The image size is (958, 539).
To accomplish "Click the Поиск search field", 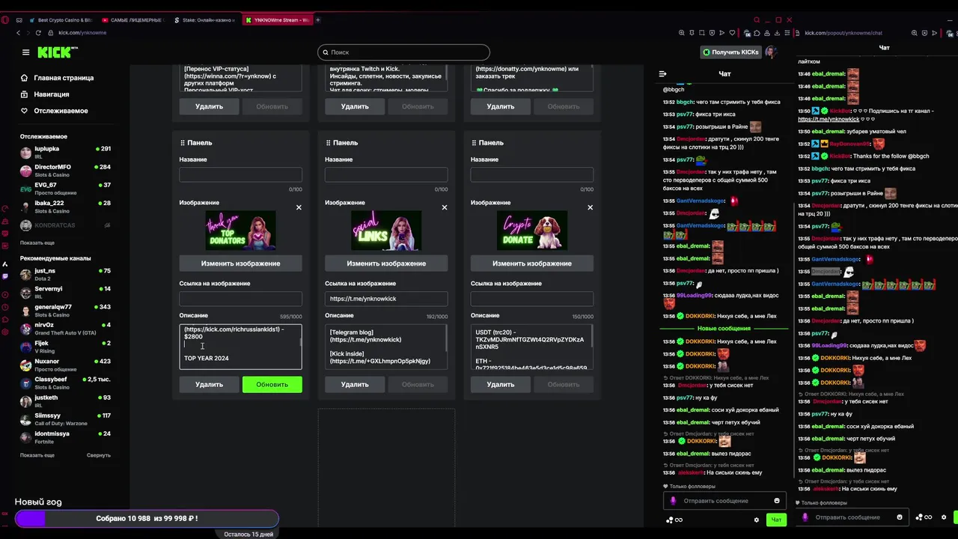I will pyautogui.click(x=403, y=52).
